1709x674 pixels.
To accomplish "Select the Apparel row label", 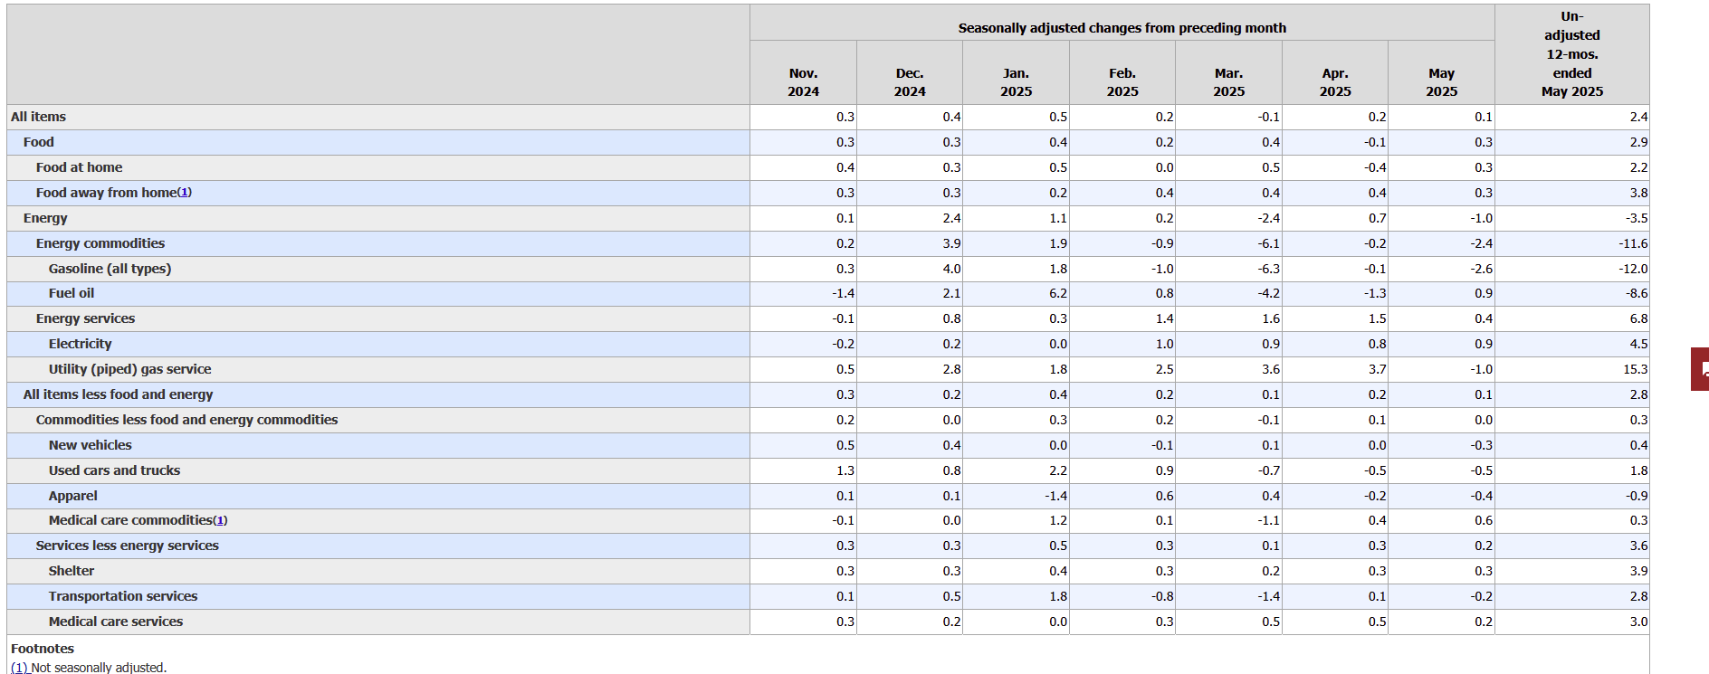I will coord(73,496).
